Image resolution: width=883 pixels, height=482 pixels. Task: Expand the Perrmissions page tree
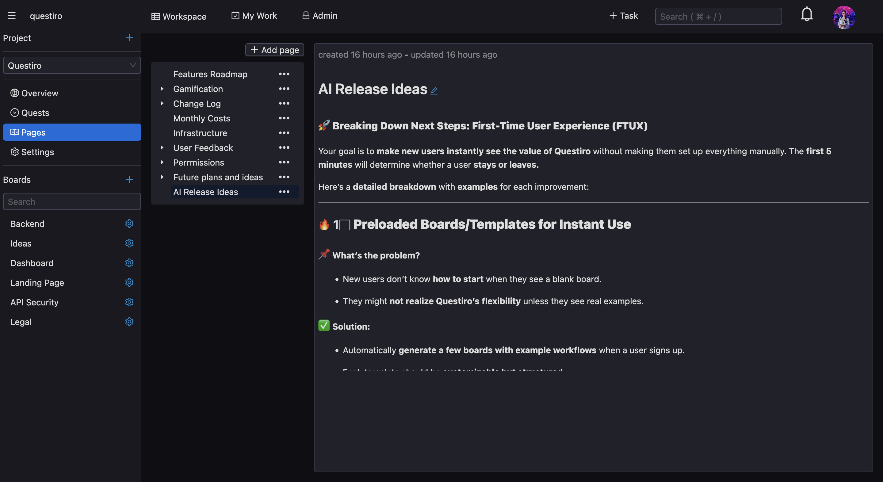(x=162, y=163)
